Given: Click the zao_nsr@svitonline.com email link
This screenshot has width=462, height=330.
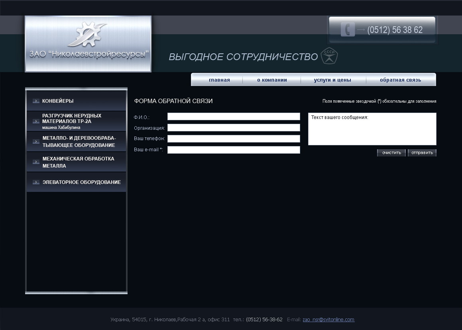Looking at the screenshot, I should pos(328,320).
